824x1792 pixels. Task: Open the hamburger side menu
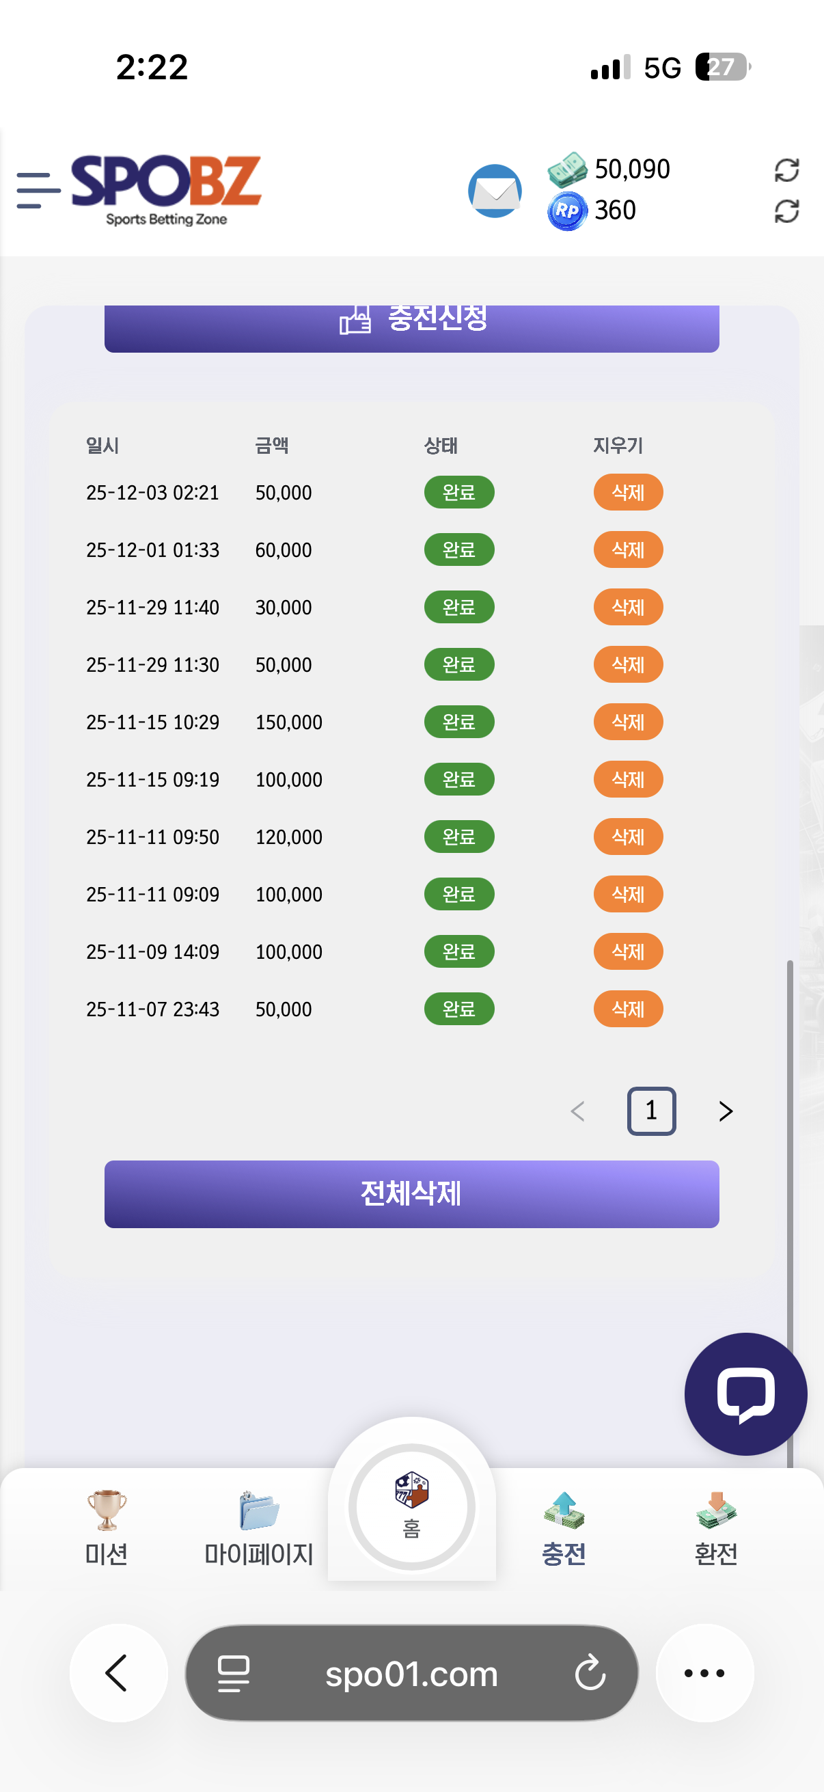point(38,190)
